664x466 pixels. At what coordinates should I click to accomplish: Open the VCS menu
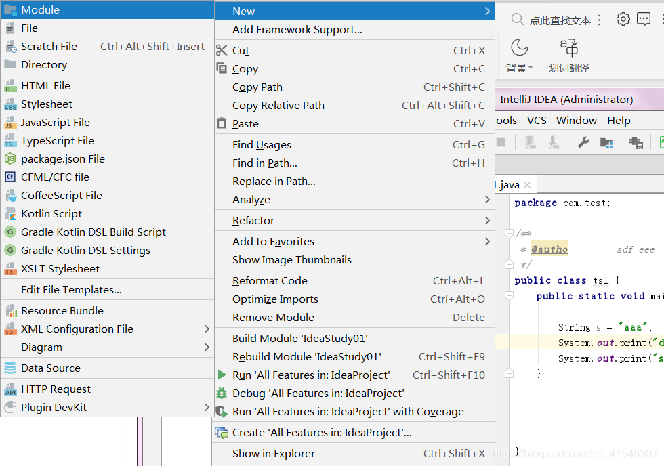tap(537, 121)
